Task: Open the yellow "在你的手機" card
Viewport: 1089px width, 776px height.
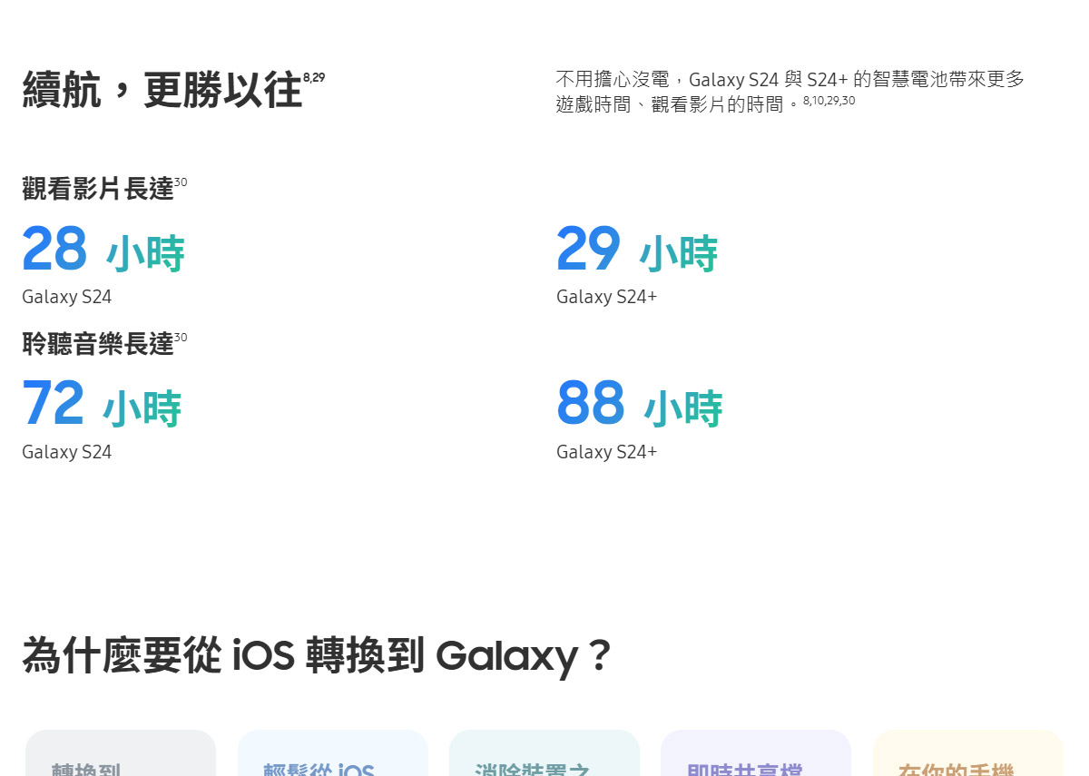Action: click(x=967, y=755)
